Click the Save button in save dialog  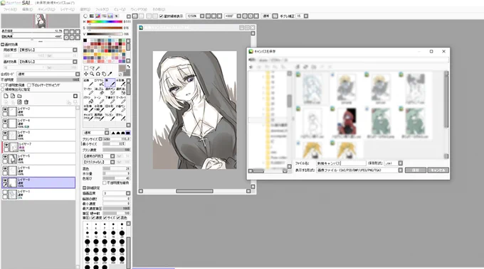pyautogui.click(x=416, y=170)
